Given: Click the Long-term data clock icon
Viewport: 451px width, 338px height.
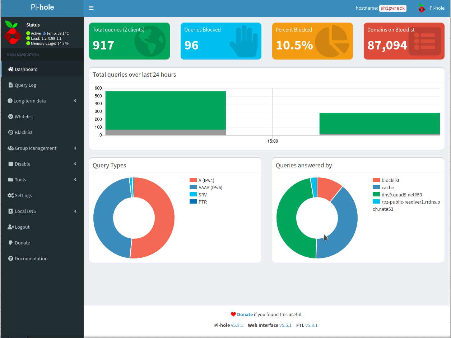Looking at the screenshot, I should [10, 101].
